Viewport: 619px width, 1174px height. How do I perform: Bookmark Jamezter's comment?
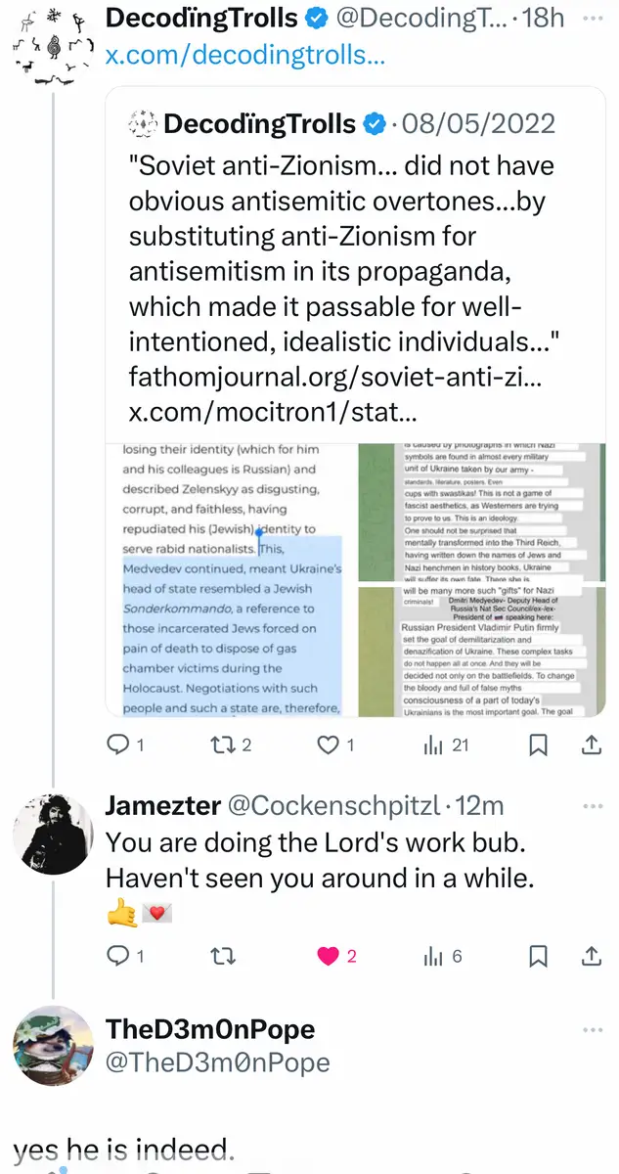pyautogui.click(x=537, y=957)
